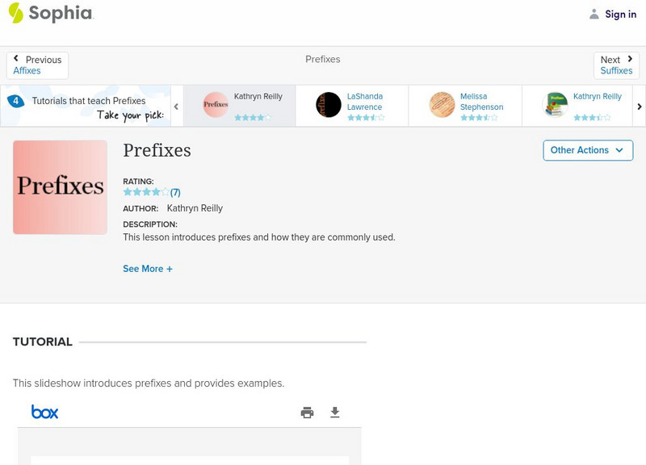Go to Previous lesson Affixes
The width and height of the screenshot is (646, 465).
[x=37, y=65]
